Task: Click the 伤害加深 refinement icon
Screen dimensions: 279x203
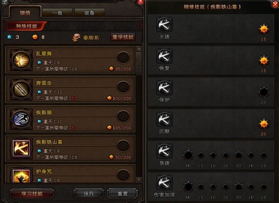Action: [165, 183]
